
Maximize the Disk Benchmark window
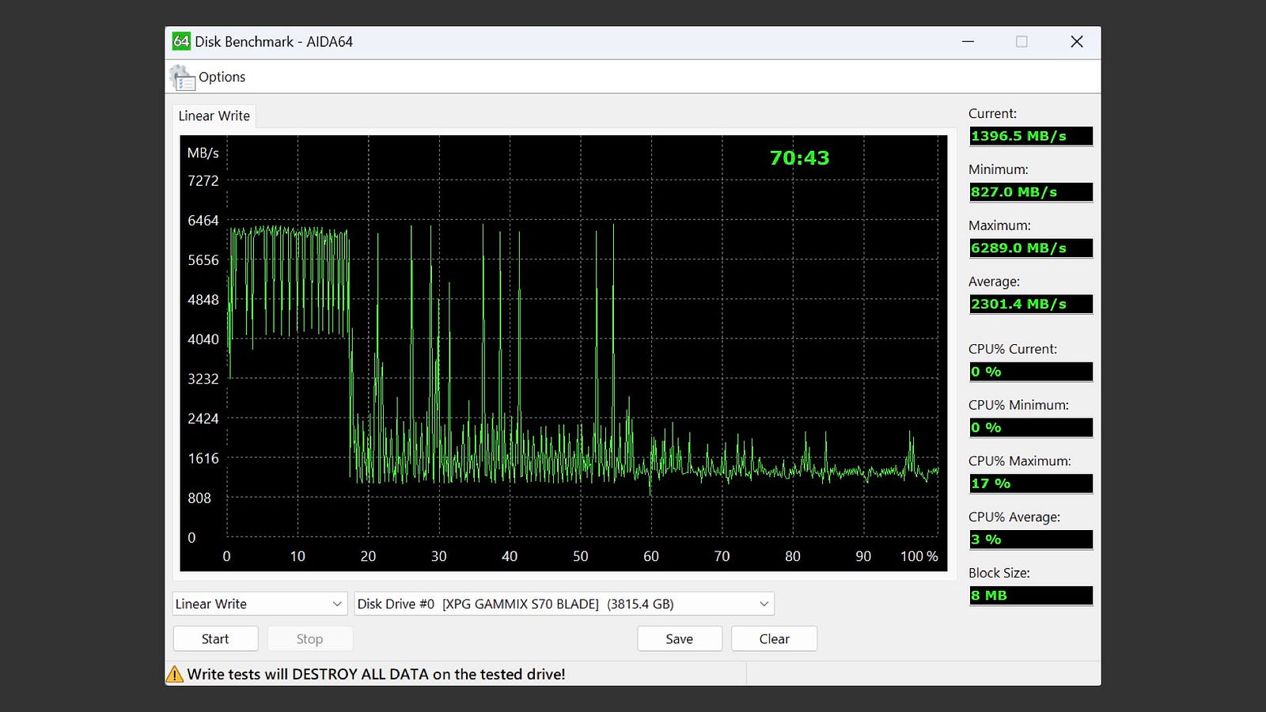1022,42
